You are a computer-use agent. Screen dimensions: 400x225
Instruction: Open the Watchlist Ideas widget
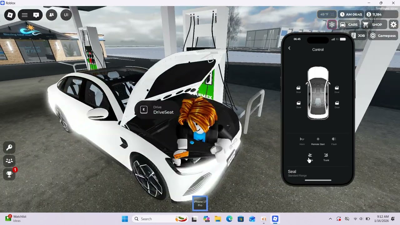(x=16, y=218)
